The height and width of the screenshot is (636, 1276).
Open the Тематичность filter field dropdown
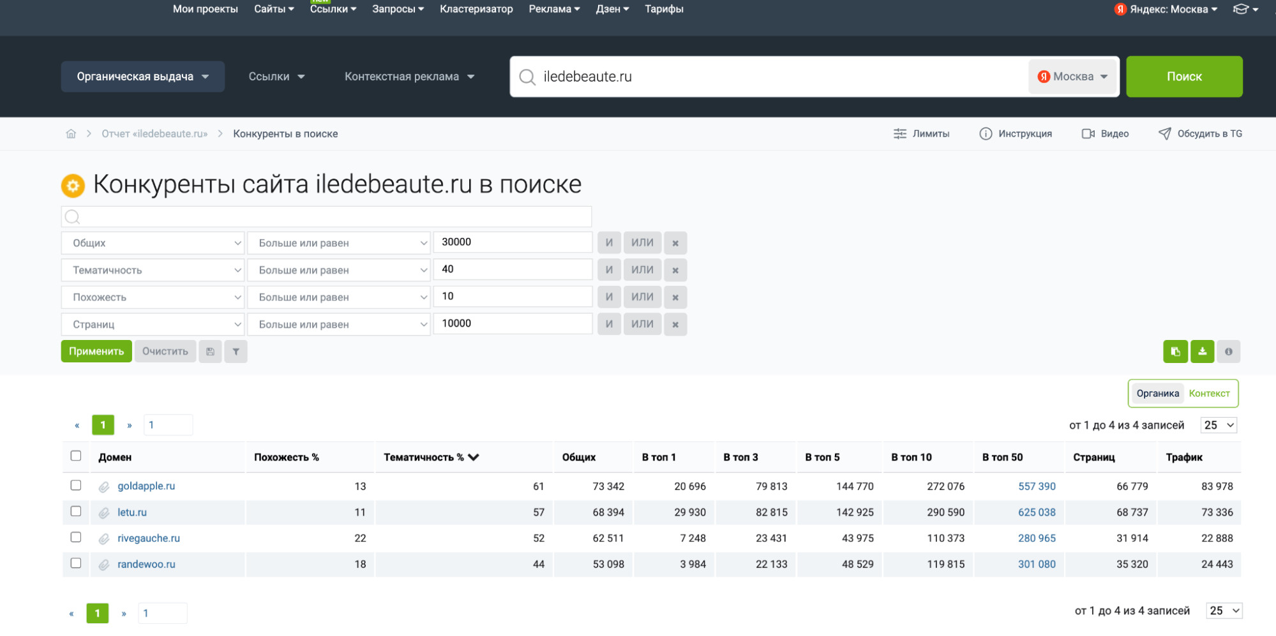pyautogui.click(x=153, y=270)
